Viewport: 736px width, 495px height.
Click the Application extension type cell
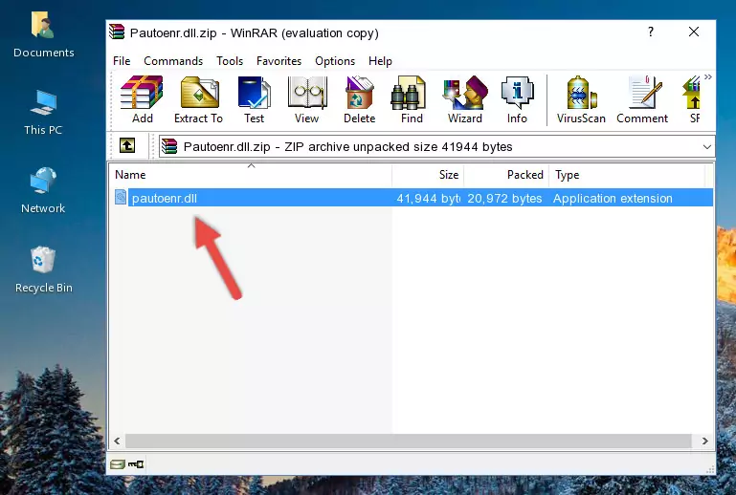613,198
